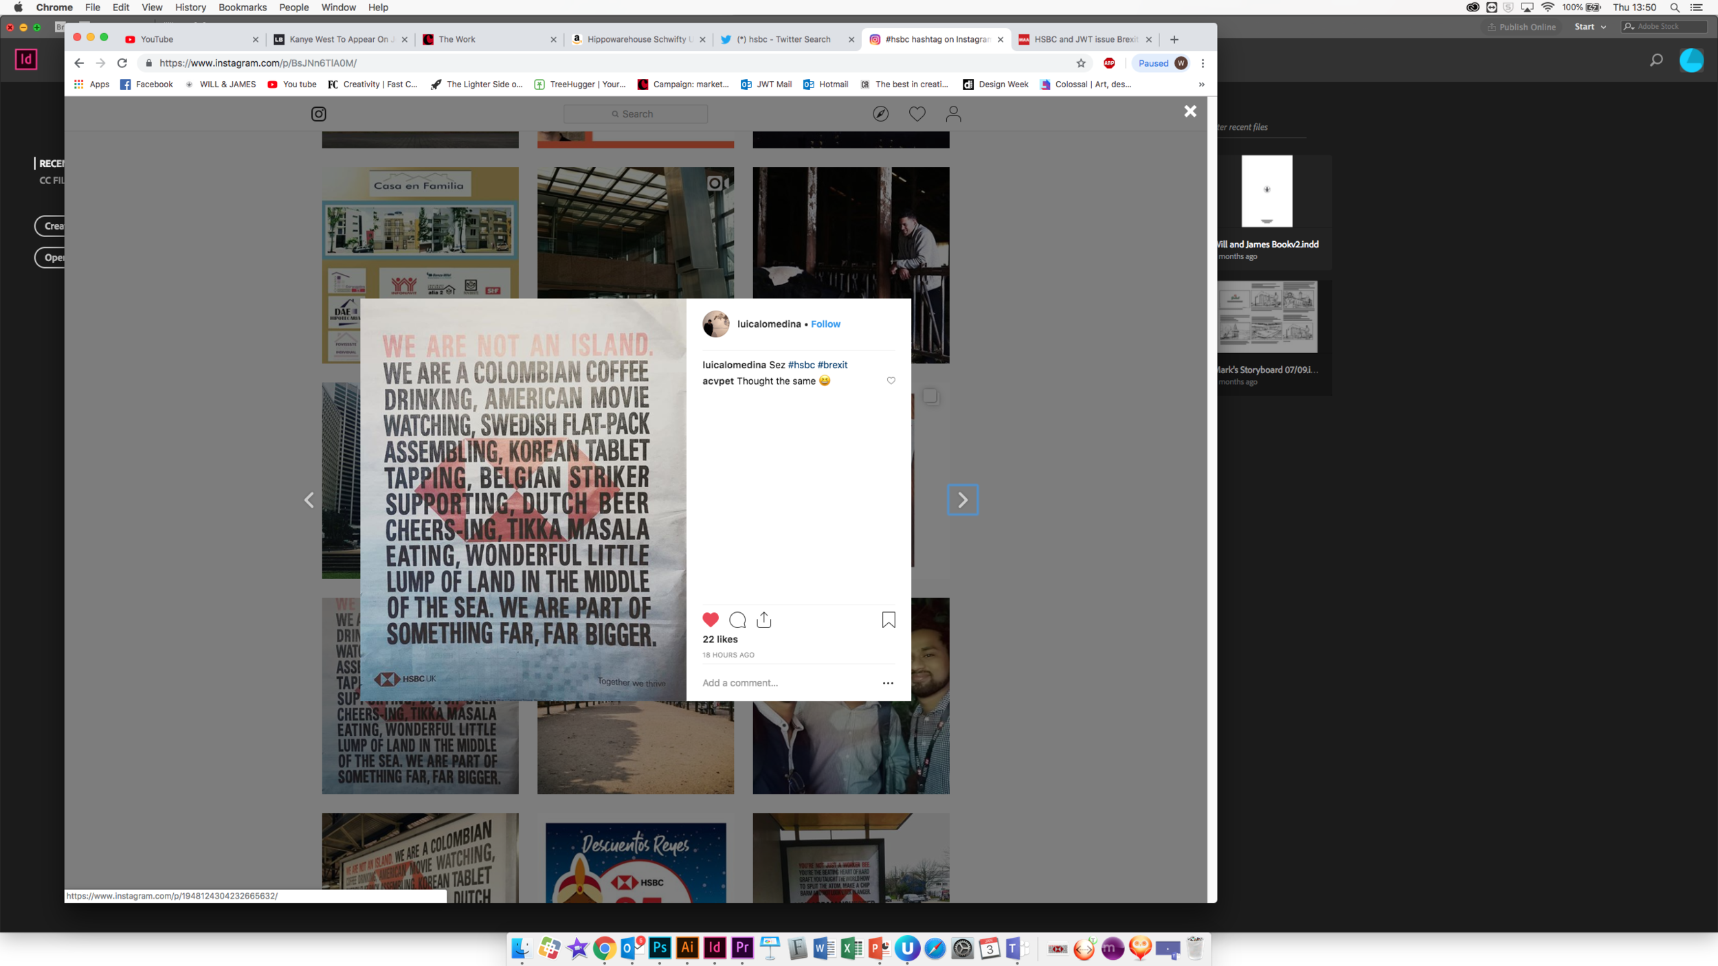The width and height of the screenshot is (1718, 966).
Task: Switch to the YouTube tab
Action: (186, 40)
